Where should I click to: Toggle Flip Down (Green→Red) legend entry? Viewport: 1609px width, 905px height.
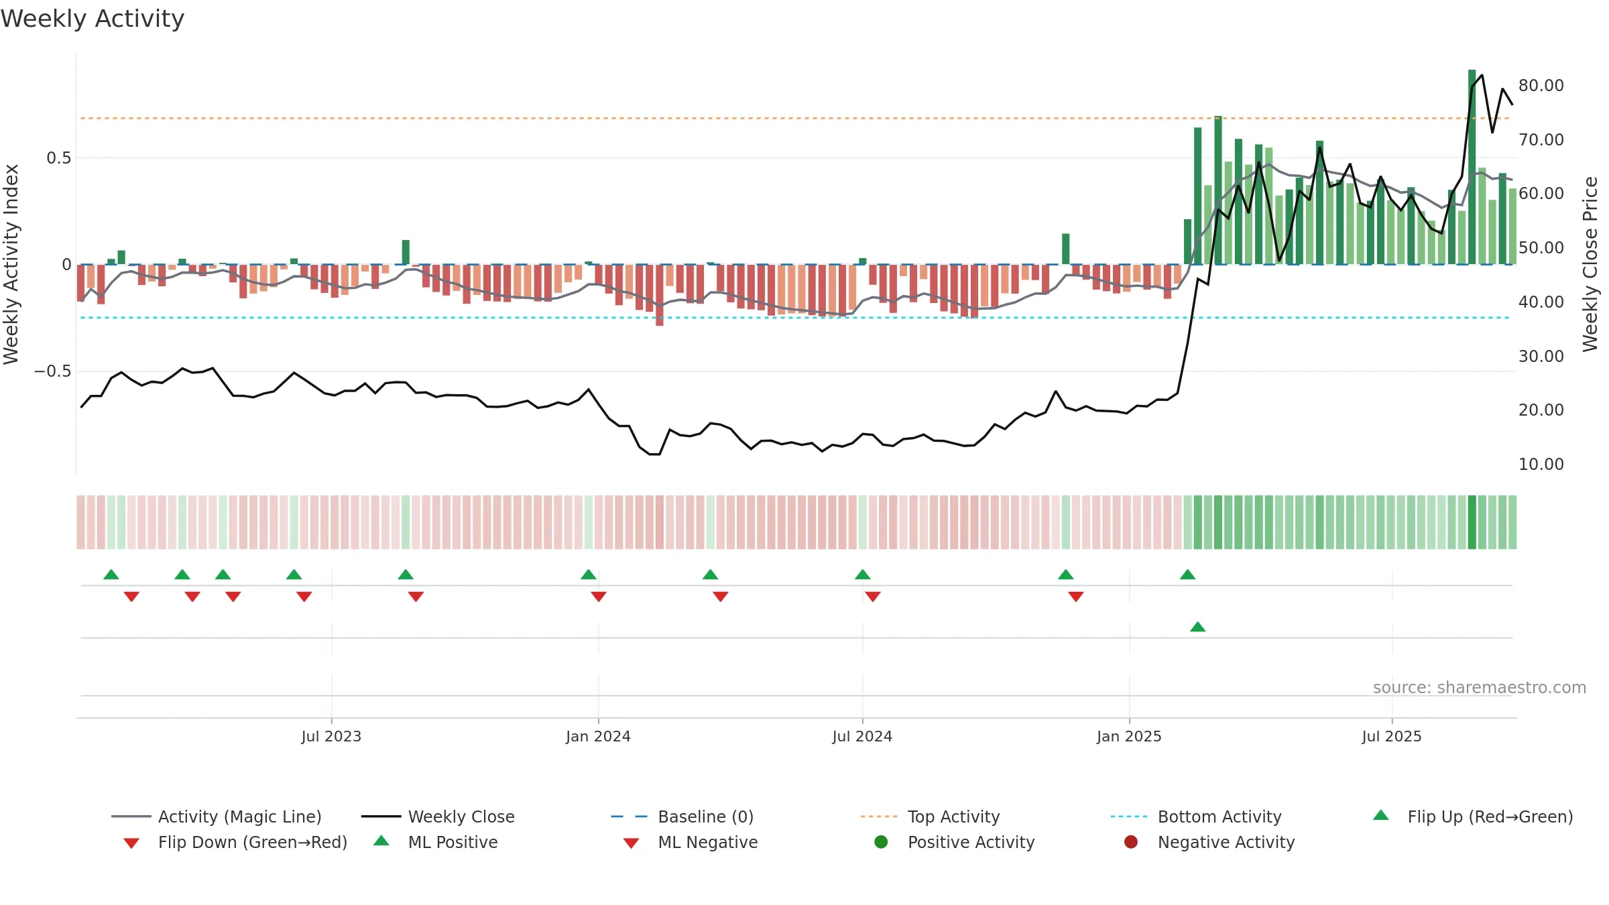[x=235, y=842]
